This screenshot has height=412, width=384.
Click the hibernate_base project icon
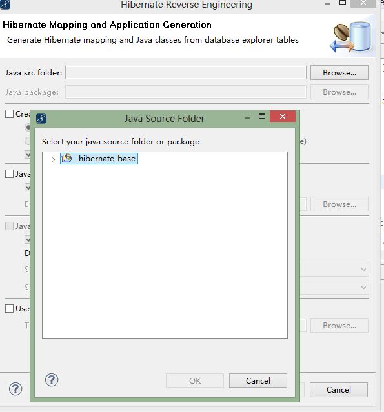[66, 159]
